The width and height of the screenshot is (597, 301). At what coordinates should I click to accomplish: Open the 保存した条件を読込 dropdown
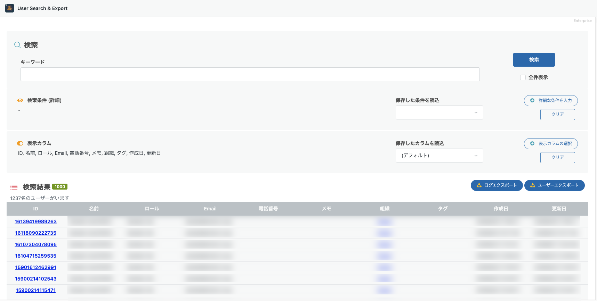[x=439, y=112]
